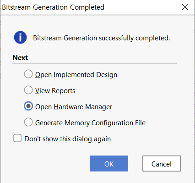
Task: Choose the View Reports radio option
Action: [x=28, y=90]
